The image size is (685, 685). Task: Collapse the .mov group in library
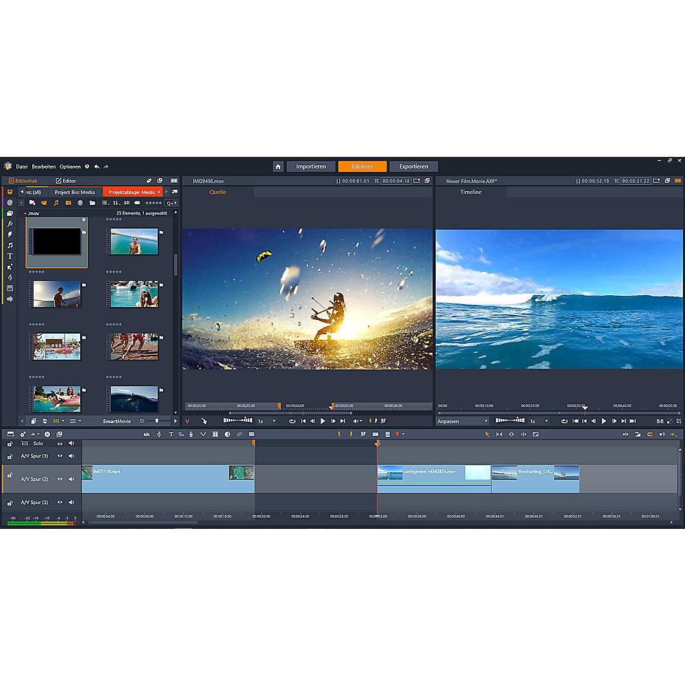26,214
